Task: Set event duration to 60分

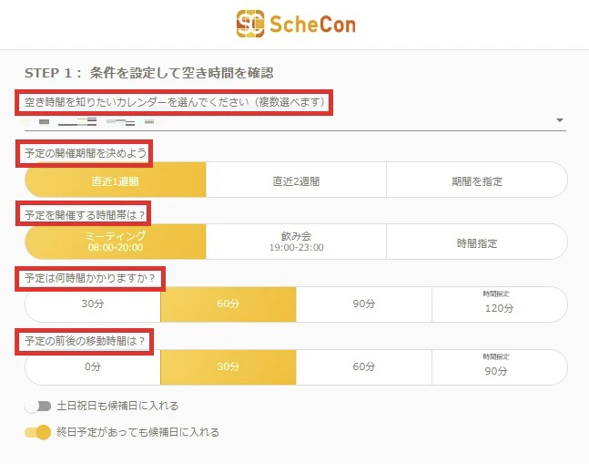Action: click(x=228, y=304)
